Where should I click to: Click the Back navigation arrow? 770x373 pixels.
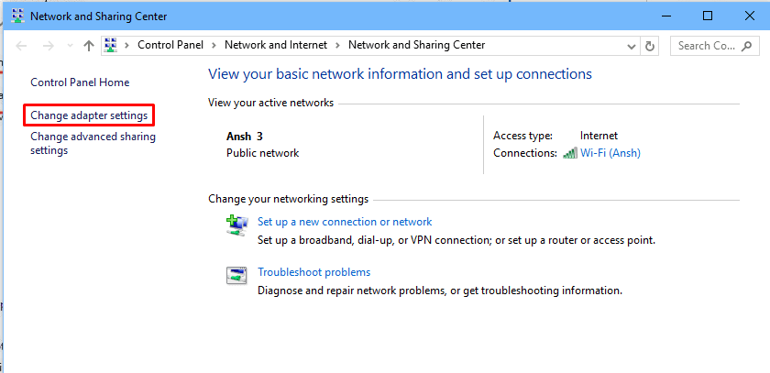21,46
